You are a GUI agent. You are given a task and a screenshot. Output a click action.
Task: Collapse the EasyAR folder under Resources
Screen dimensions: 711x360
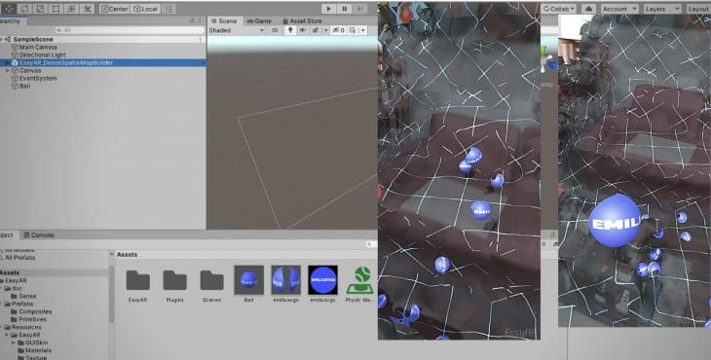[7, 335]
